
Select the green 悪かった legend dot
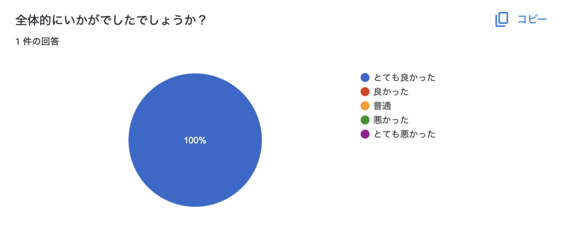pyautogui.click(x=365, y=120)
